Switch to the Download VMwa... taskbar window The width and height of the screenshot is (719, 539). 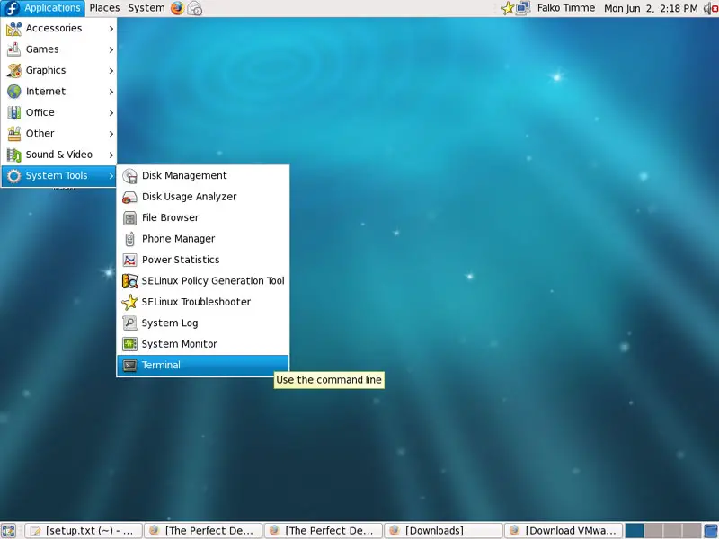click(x=564, y=531)
